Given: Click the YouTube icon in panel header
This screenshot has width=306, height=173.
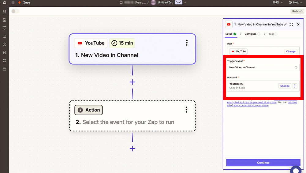Looking at the screenshot, I should point(229,24).
